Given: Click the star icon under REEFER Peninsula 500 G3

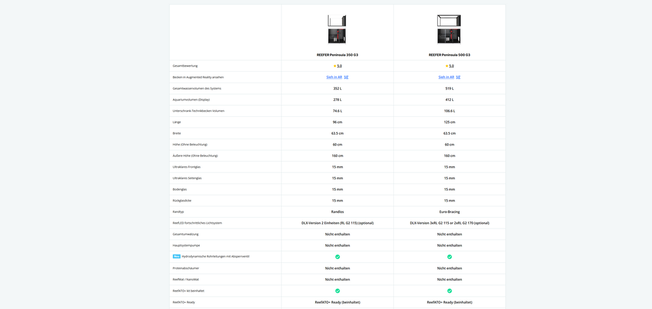Looking at the screenshot, I should click(447, 66).
